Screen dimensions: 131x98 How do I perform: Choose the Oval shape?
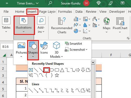point(52,70)
